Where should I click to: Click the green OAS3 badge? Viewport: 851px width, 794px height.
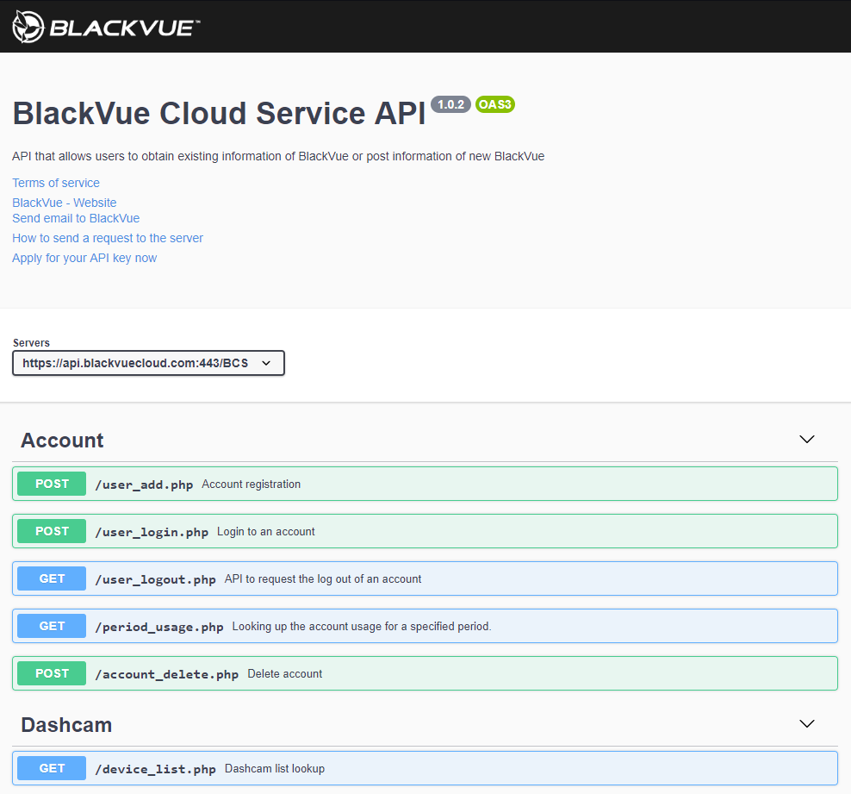[494, 104]
